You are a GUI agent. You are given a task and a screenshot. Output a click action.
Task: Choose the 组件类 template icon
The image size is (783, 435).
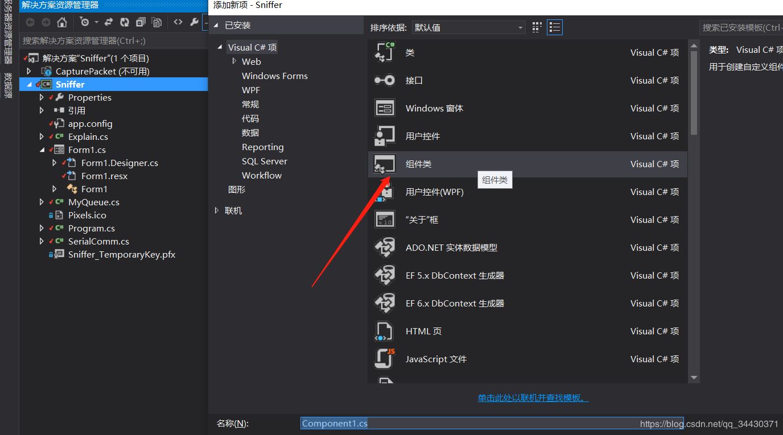click(x=385, y=164)
